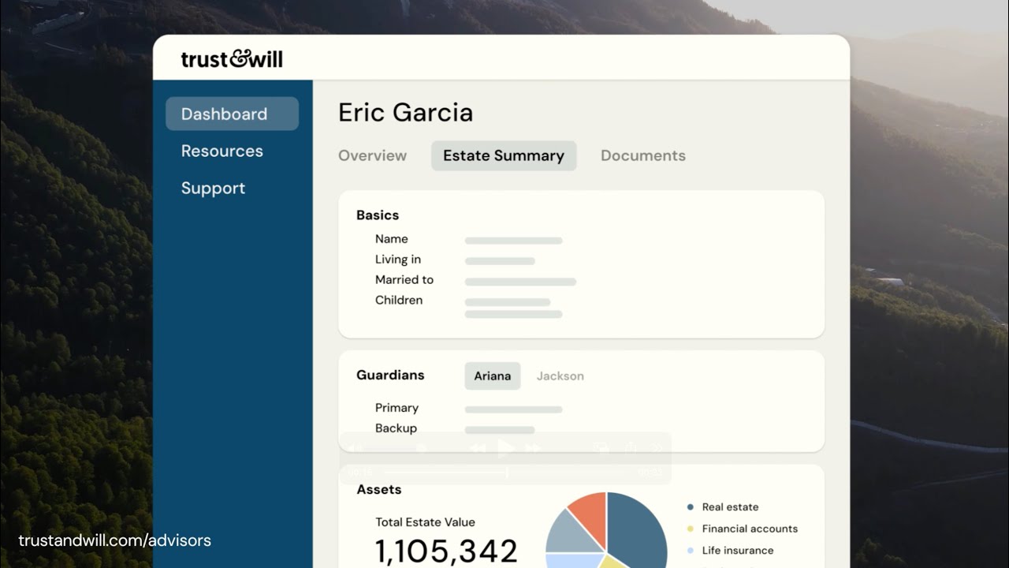Click the Backup guardian label
Screen dimensions: 1009x568
tap(396, 428)
